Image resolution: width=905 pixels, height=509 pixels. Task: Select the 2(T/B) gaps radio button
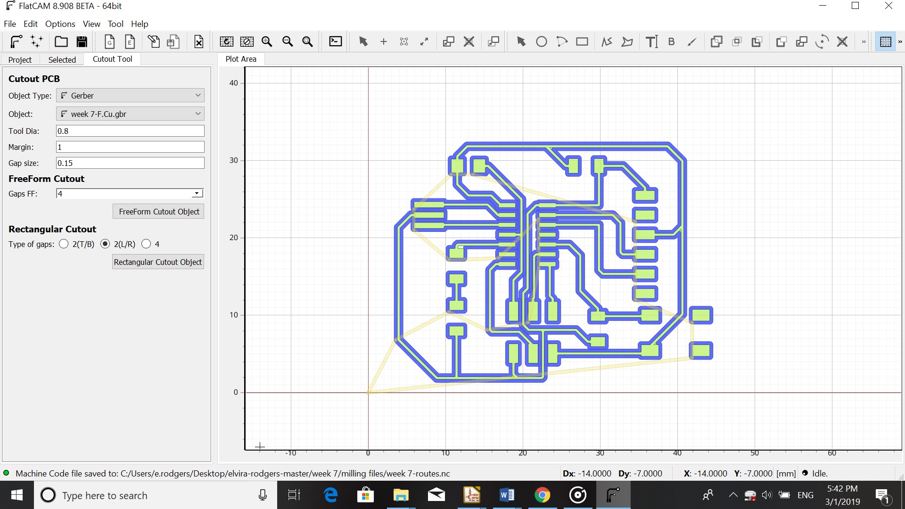(x=64, y=244)
